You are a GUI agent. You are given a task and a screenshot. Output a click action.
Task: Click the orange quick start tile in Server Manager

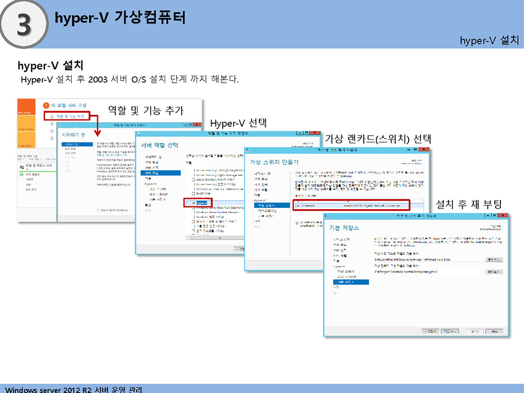coord(26,107)
